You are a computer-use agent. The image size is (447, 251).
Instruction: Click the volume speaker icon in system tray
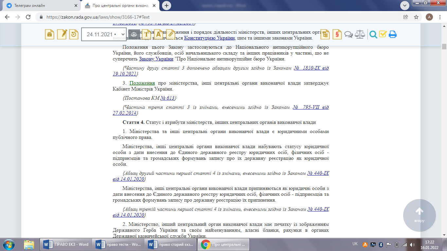coord(412,244)
